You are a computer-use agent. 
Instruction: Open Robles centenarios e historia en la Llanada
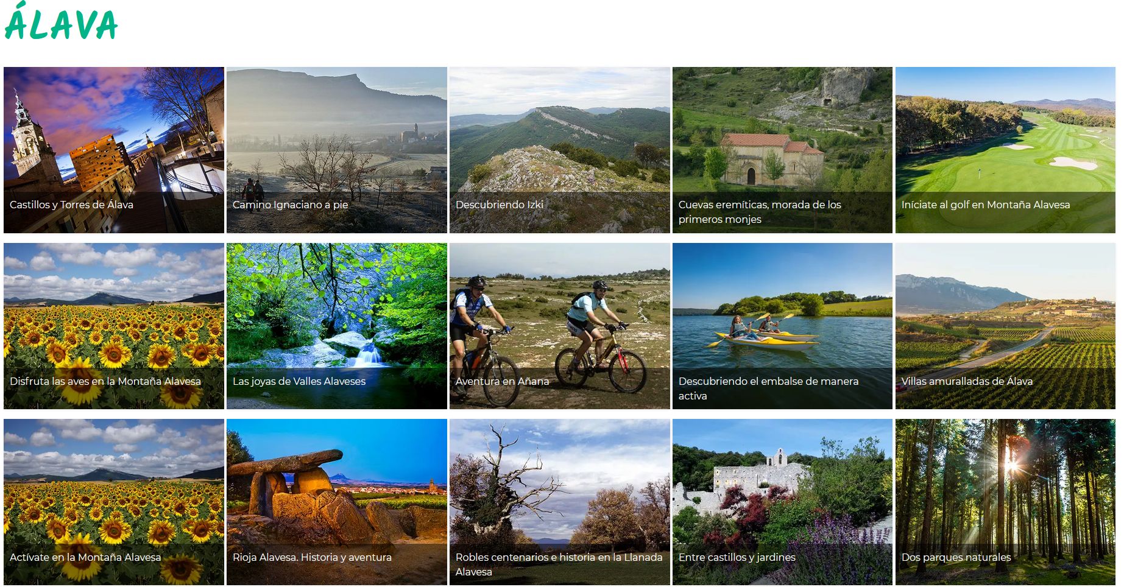[x=560, y=502]
